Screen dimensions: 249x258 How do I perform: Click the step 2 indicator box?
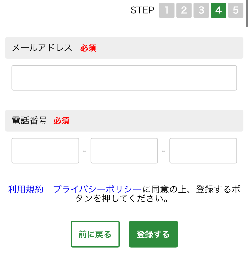coord(184,10)
